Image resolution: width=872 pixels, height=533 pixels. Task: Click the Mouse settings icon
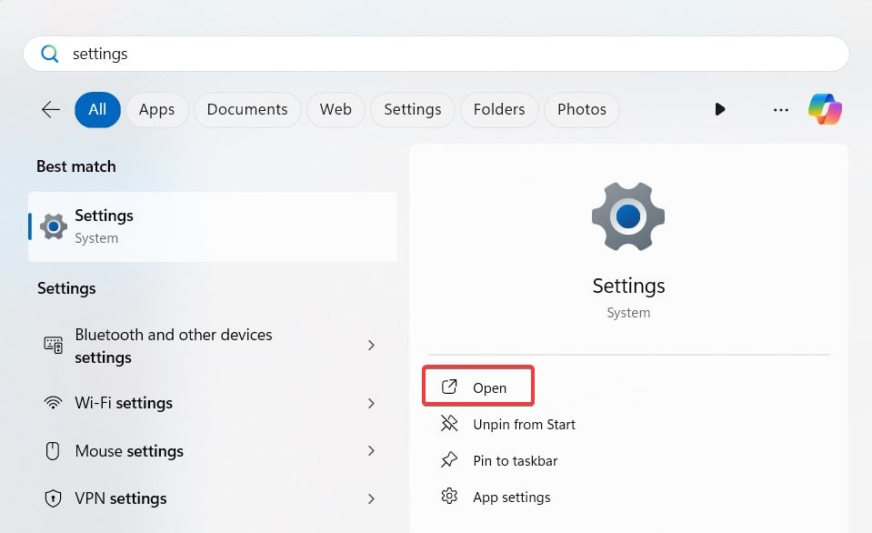click(x=54, y=451)
